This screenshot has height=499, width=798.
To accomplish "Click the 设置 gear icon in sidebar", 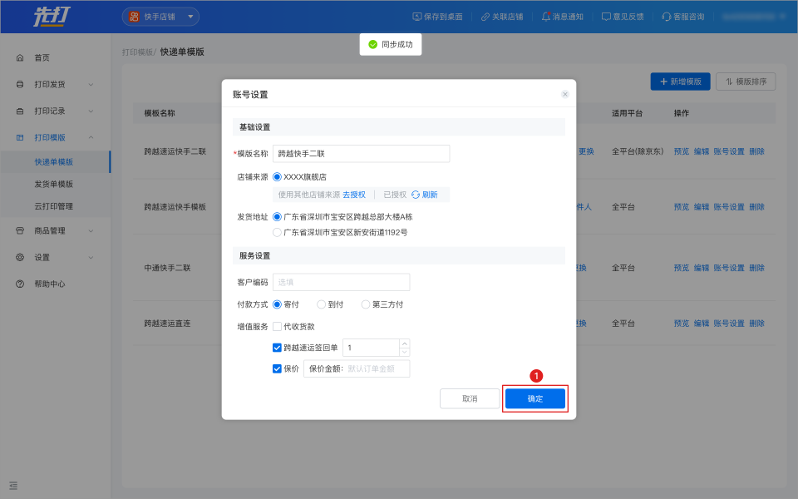I will [20, 257].
